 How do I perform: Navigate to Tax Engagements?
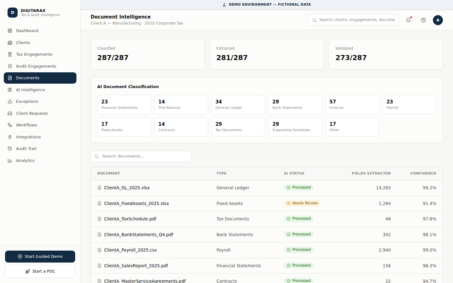click(40, 54)
